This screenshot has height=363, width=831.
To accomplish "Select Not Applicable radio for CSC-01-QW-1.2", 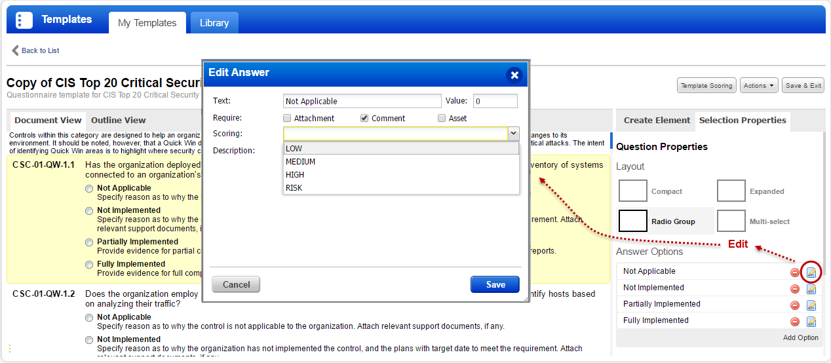I will pyautogui.click(x=90, y=318).
